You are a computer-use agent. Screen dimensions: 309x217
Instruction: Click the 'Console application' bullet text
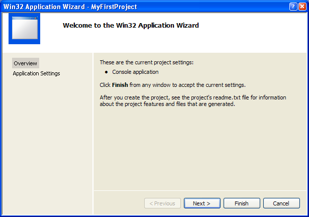point(135,72)
